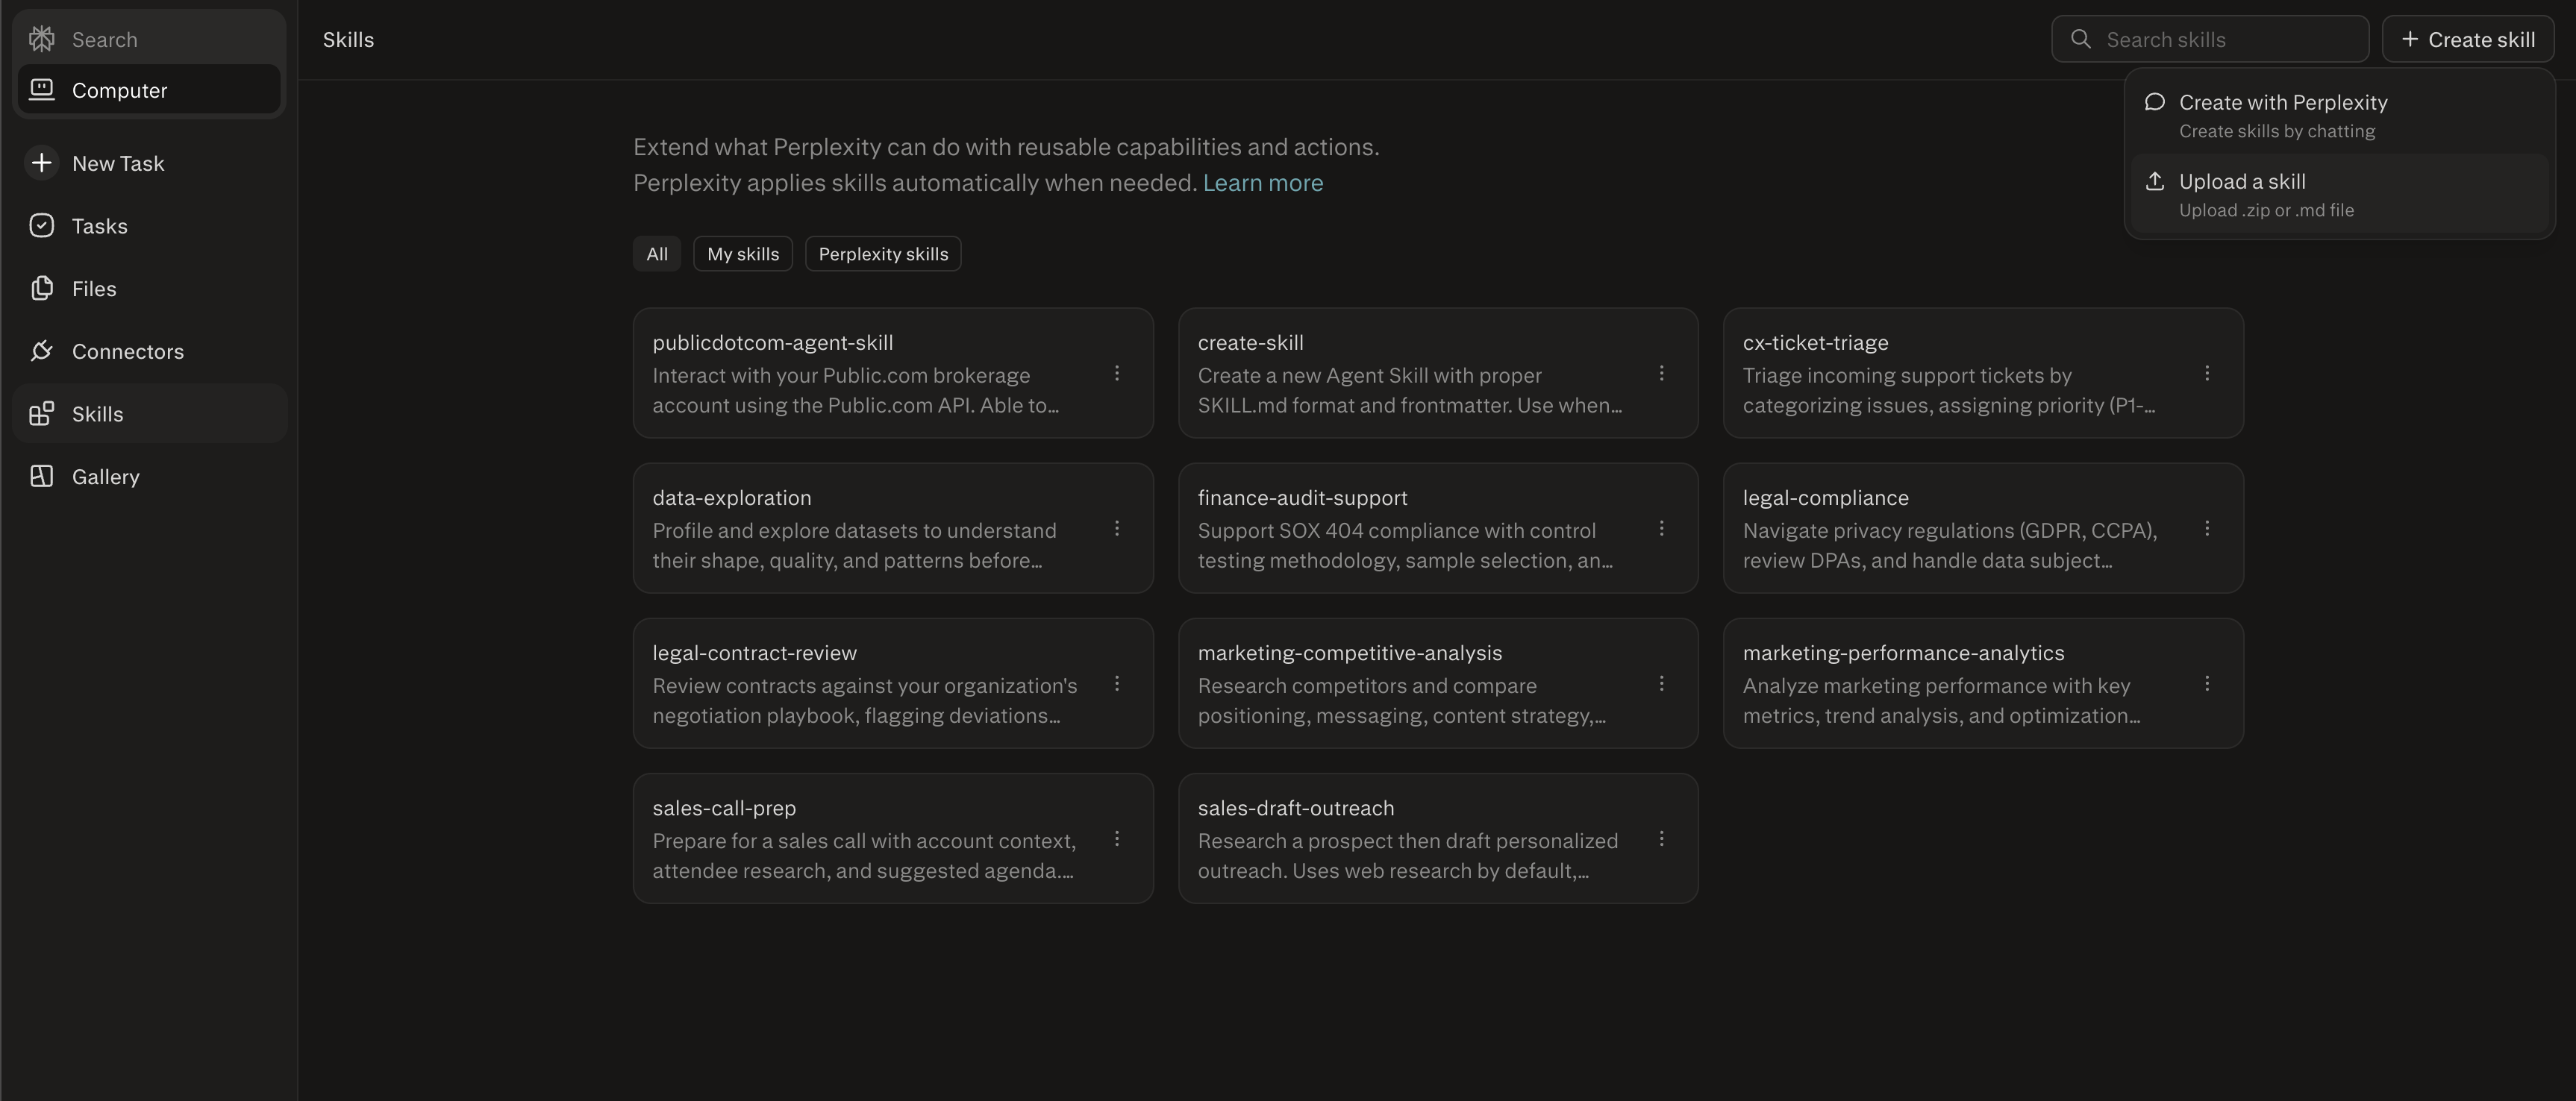Filter skills by All
2576x1101 pixels.
click(x=656, y=254)
